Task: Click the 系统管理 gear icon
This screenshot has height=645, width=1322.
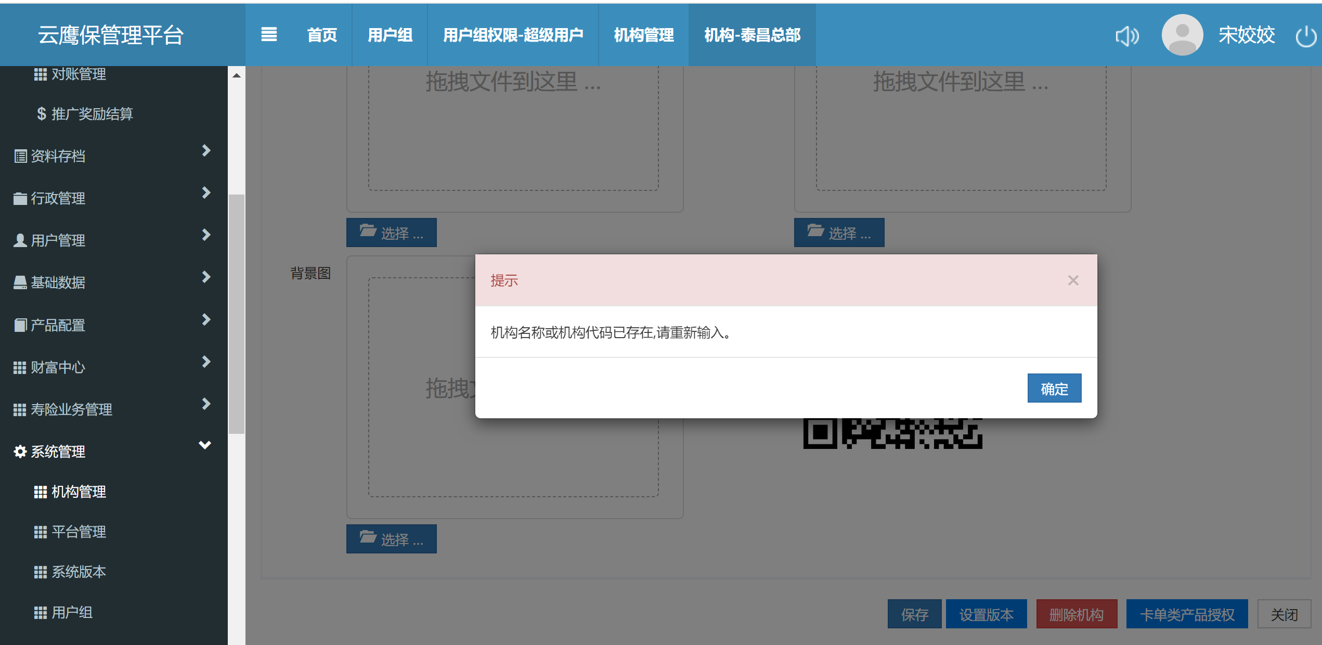Action: [20, 451]
